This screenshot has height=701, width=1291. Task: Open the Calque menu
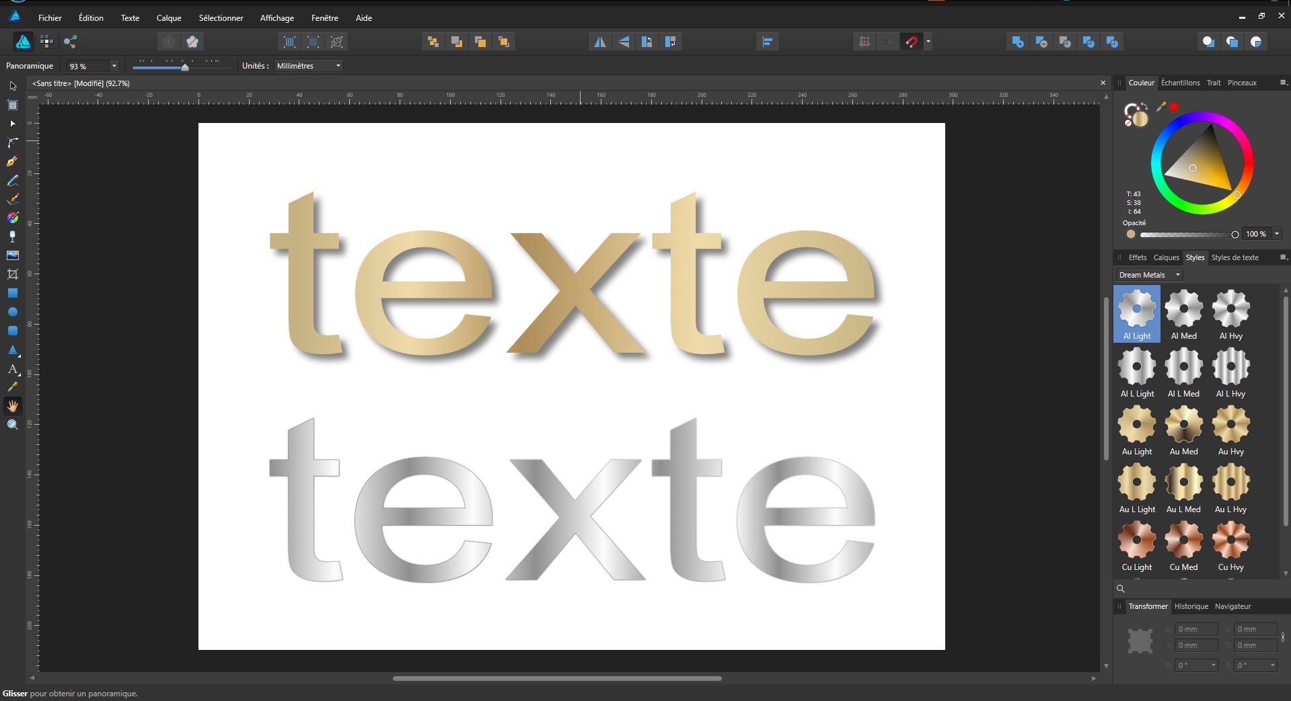(x=169, y=18)
